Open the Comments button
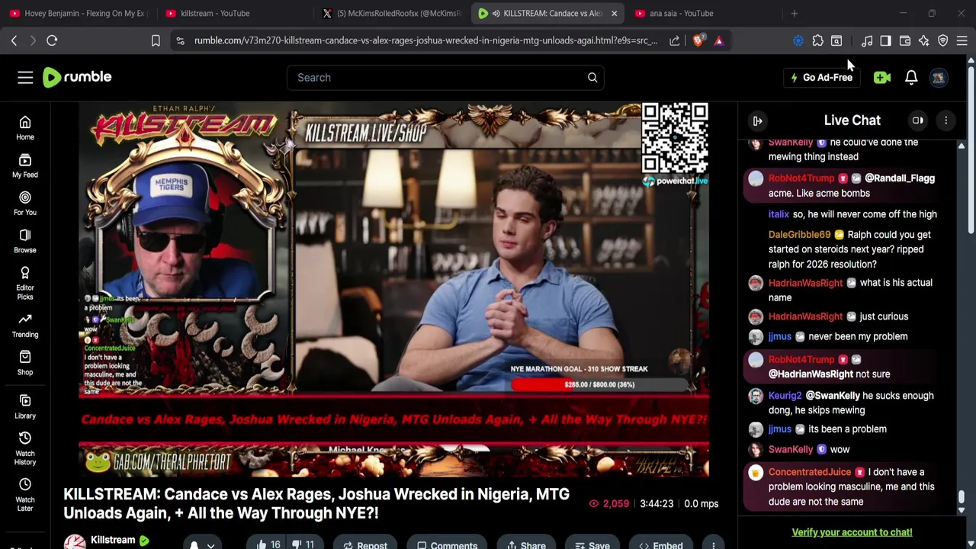The width and height of the screenshot is (976, 549). (447, 544)
